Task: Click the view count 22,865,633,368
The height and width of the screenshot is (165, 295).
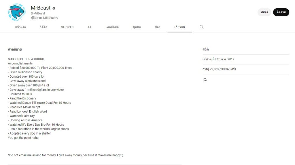Action: tap(219, 69)
